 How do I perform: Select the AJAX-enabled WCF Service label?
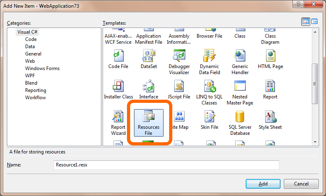[118, 39]
